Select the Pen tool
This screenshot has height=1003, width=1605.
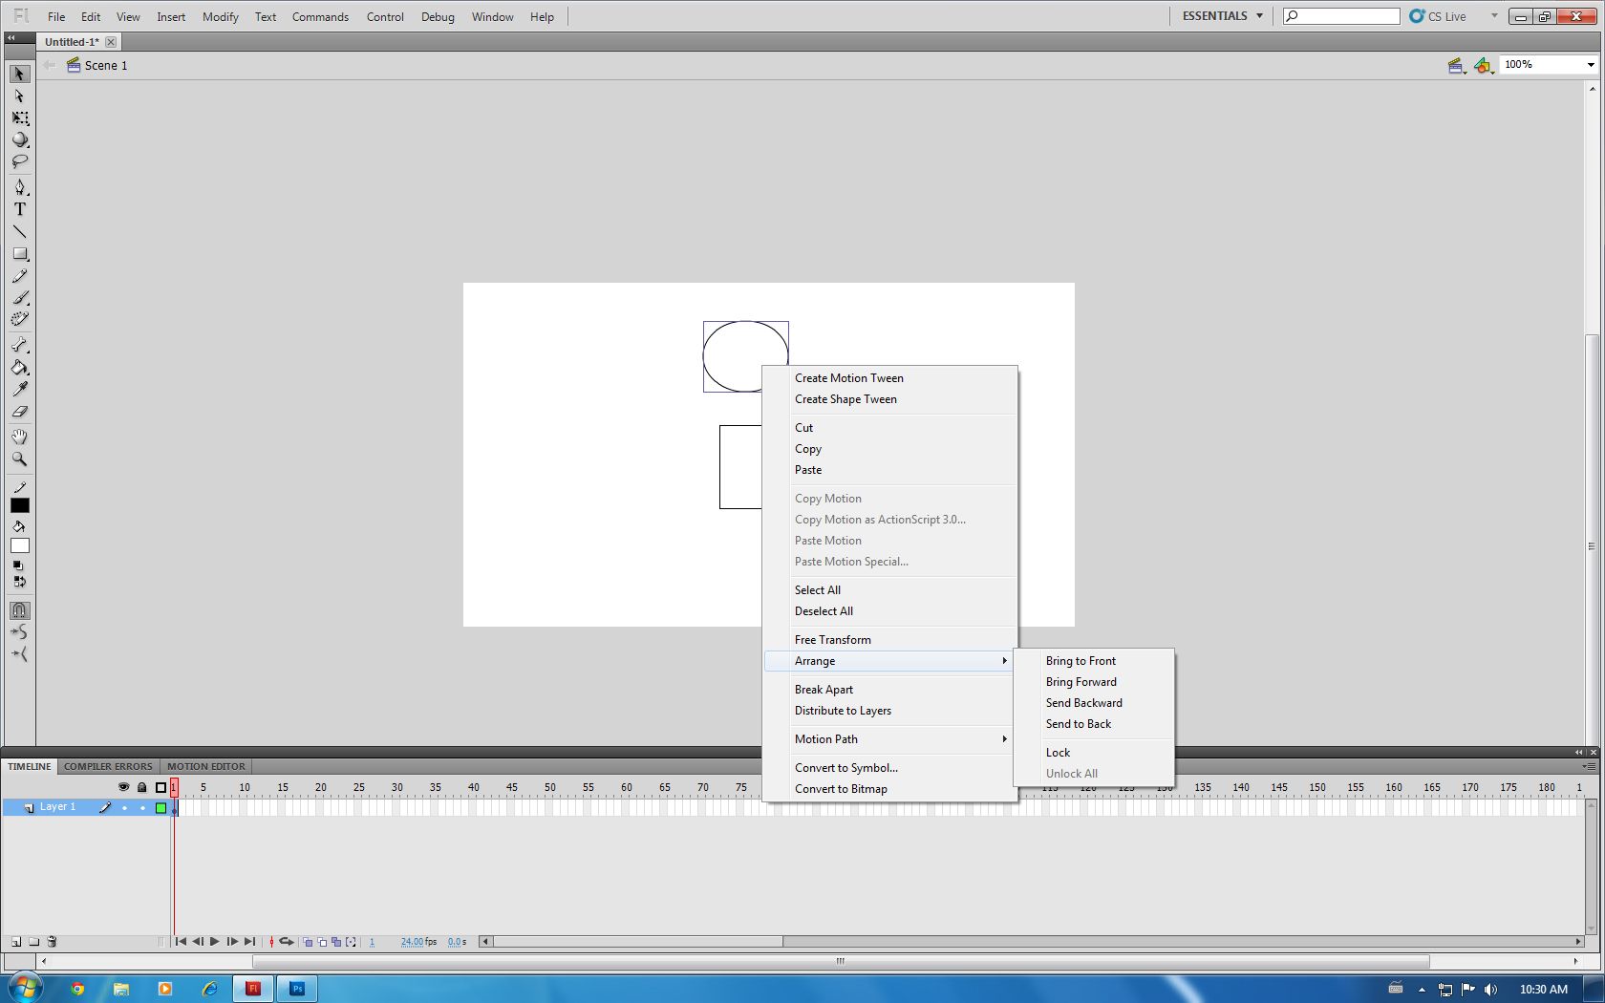click(21, 187)
